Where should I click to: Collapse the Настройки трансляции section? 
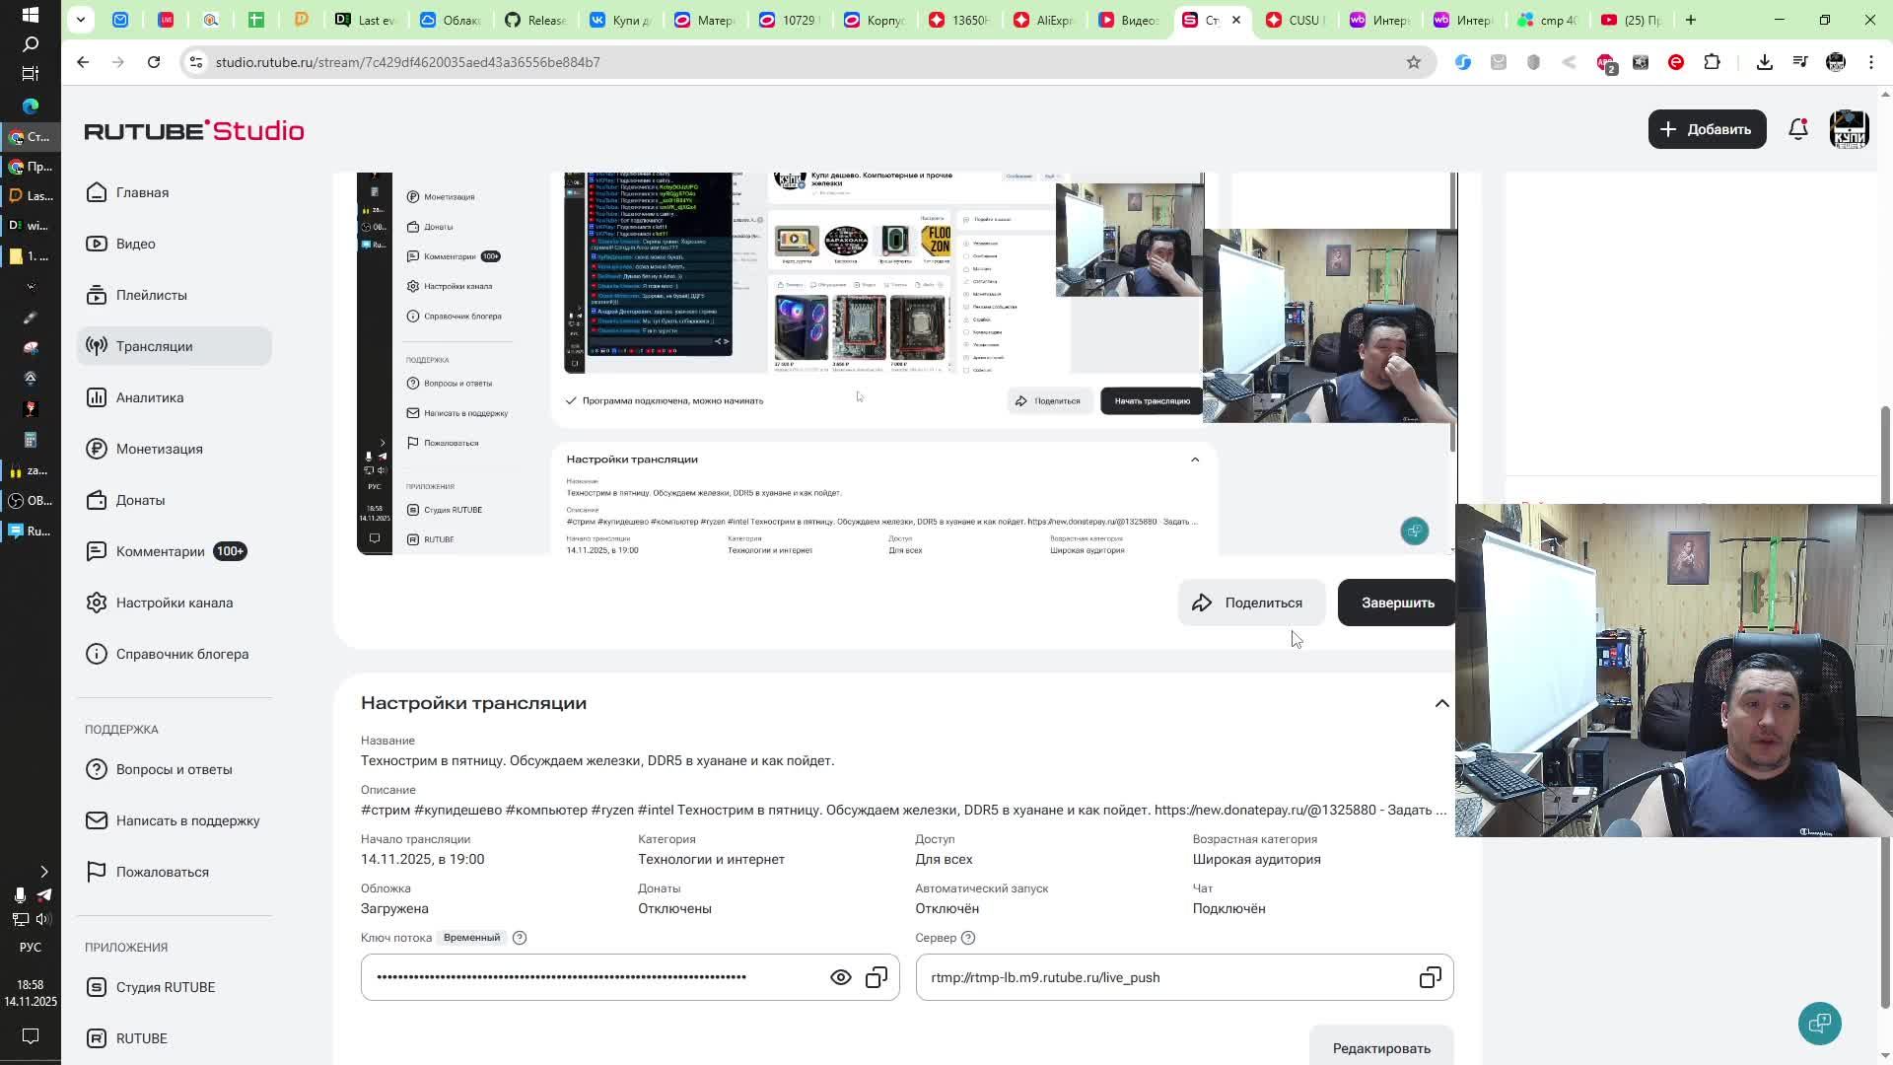[1441, 703]
